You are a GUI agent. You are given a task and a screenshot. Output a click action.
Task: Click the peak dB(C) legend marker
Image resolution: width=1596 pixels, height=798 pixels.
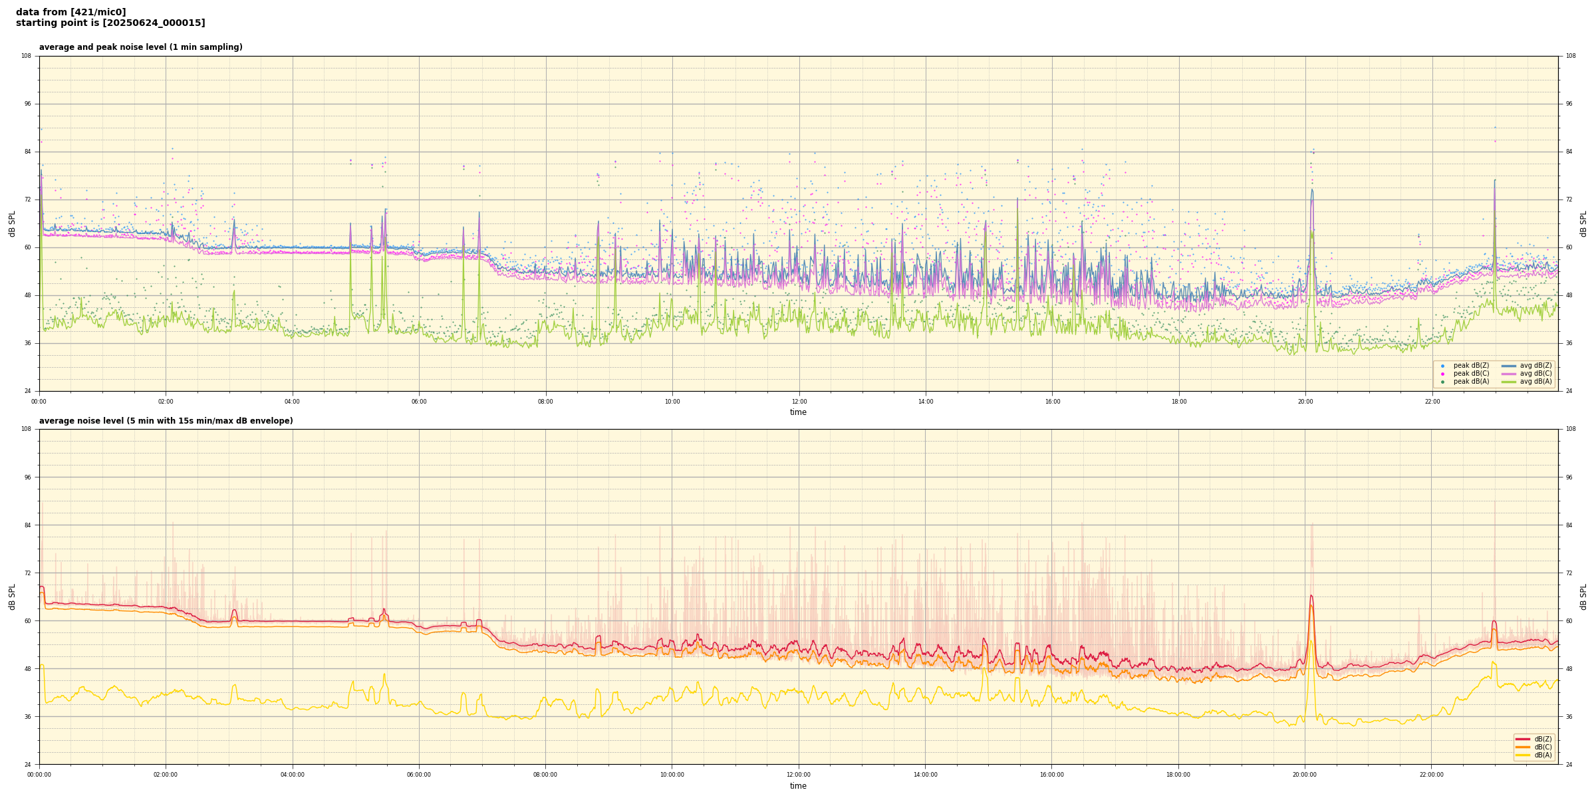point(1442,374)
